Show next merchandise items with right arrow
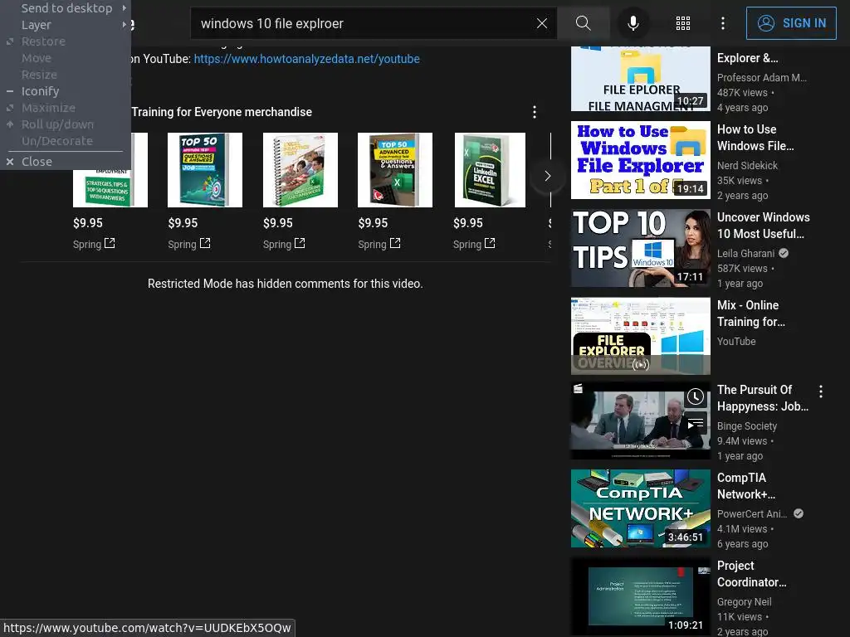Image resolution: width=850 pixels, height=637 pixels. tap(548, 176)
